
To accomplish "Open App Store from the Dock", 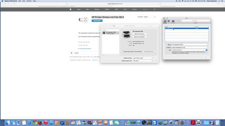I will [51, 122].
